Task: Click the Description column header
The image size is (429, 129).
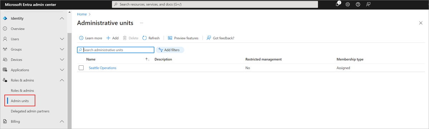Action: click(163, 59)
